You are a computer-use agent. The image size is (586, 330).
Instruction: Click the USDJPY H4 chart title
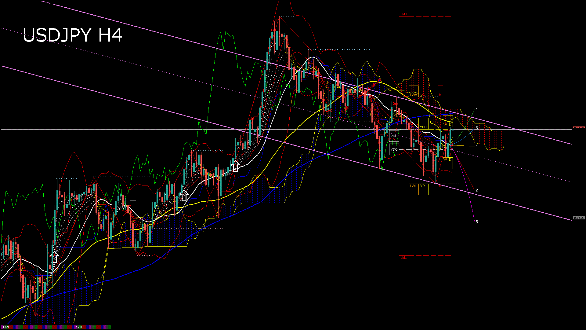[x=73, y=35]
